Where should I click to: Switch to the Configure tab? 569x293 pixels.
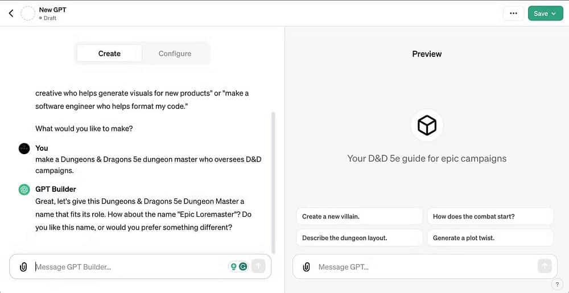tap(175, 53)
